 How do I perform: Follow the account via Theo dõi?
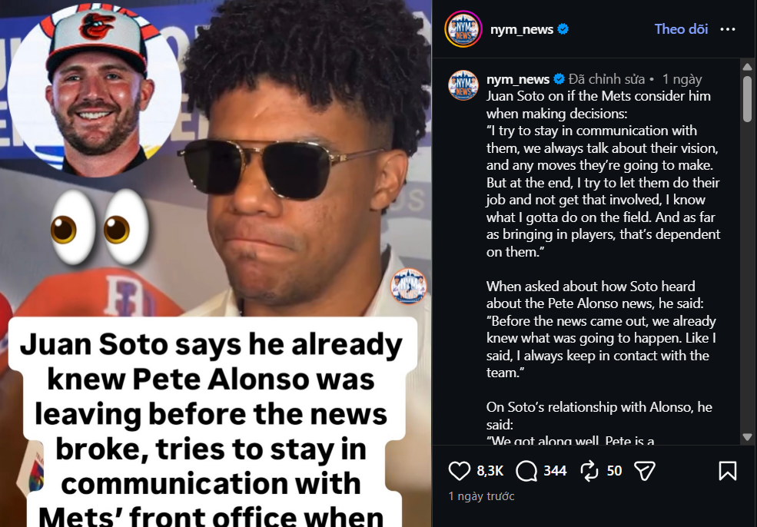(x=681, y=29)
